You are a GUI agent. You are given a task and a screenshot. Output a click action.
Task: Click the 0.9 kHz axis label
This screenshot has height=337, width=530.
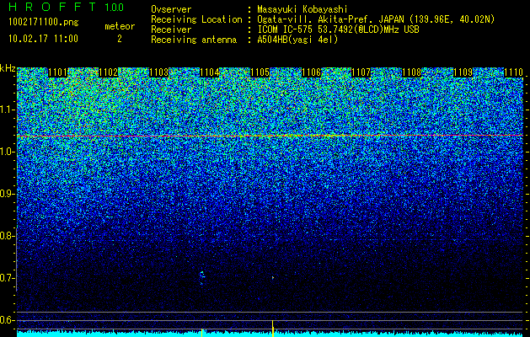tap(8, 194)
